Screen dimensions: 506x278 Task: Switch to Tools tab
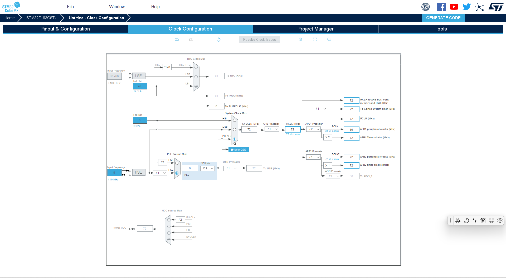pos(441,29)
